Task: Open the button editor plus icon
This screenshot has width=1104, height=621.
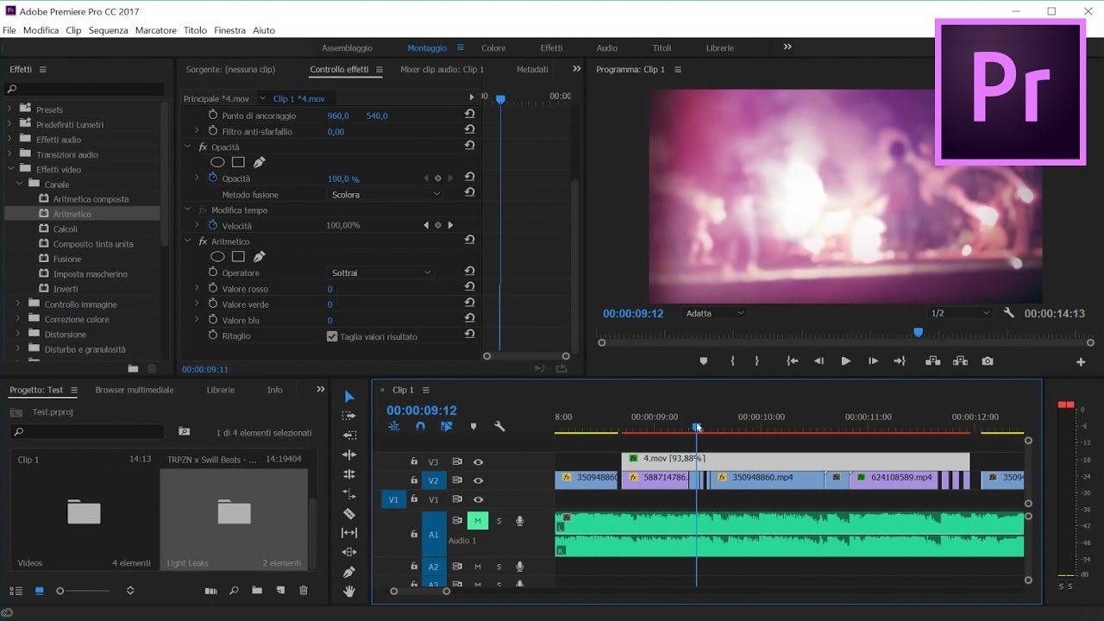Action: tap(1081, 362)
